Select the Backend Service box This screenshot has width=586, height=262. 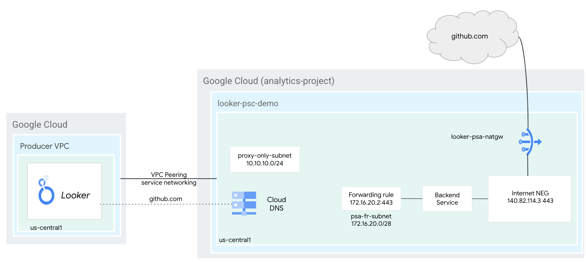pyautogui.click(x=447, y=199)
